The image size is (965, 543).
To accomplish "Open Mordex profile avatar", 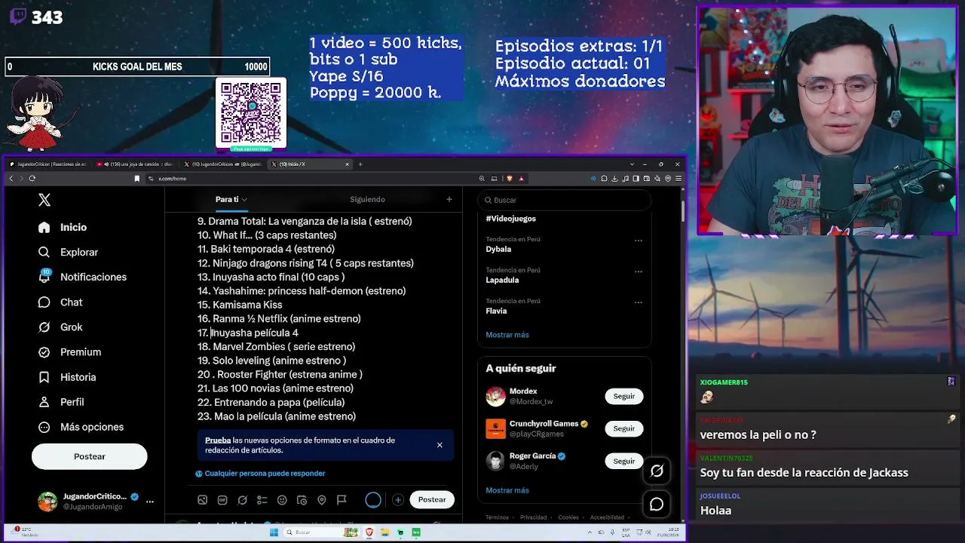I will [x=495, y=396].
